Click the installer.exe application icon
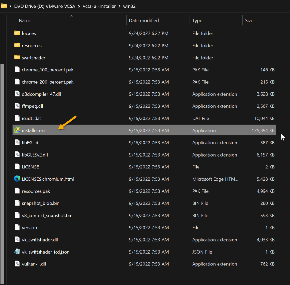This screenshot has width=290, height=285. click(x=17, y=130)
